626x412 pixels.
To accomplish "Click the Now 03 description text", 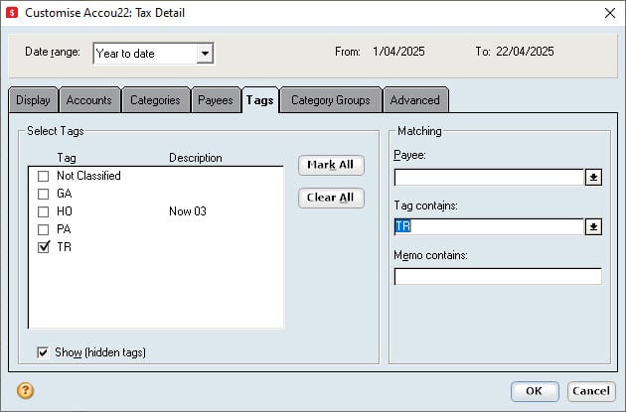I will [188, 211].
